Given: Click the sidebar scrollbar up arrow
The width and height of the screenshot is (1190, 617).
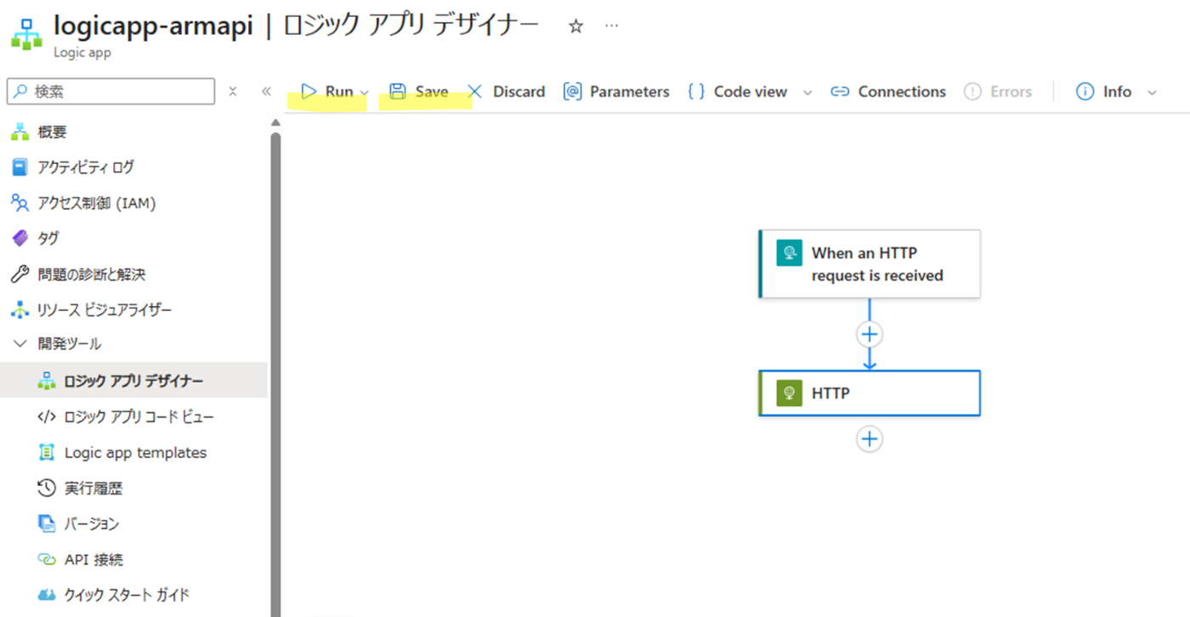Looking at the screenshot, I should point(275,123).
